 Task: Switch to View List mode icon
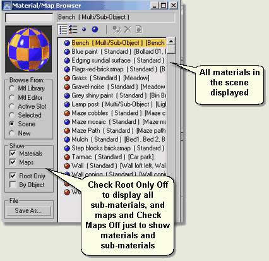click(x=63, y=30)
